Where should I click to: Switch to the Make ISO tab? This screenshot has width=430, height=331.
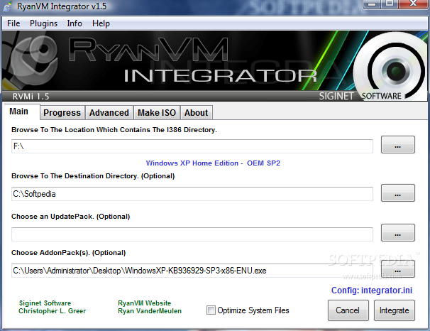tap(157, 112)
